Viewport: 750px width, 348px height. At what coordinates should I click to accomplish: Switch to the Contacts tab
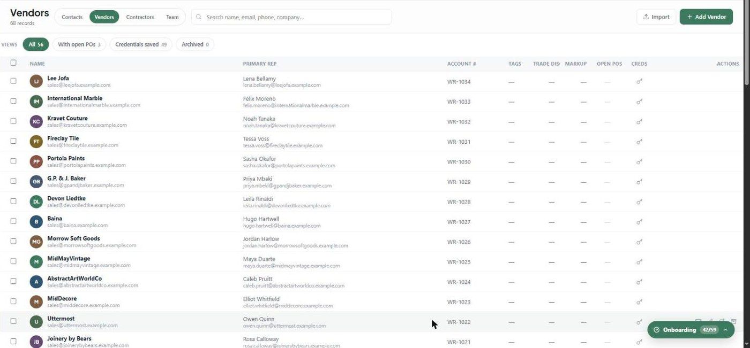(x=72, y=17)
